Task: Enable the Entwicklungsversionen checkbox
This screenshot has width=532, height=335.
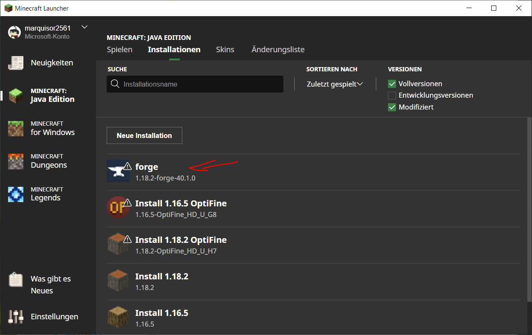Action: [392, 96]
